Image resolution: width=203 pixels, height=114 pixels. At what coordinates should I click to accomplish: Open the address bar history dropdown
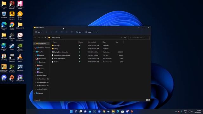click(121, 38)
